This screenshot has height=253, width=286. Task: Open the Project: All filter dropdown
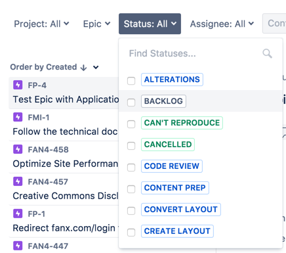tap(41, 24)
